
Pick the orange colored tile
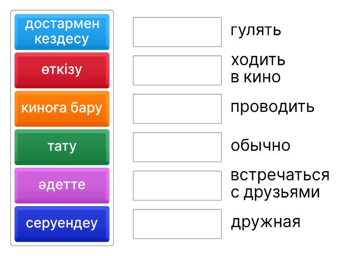coord(62,108)
